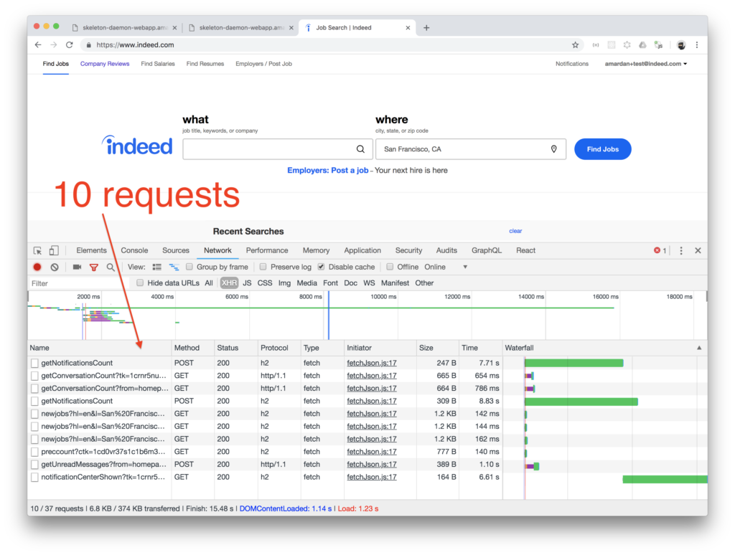Toggle the overview waterfall view icon
735x555 pixels.
click(x=174, y=267)
